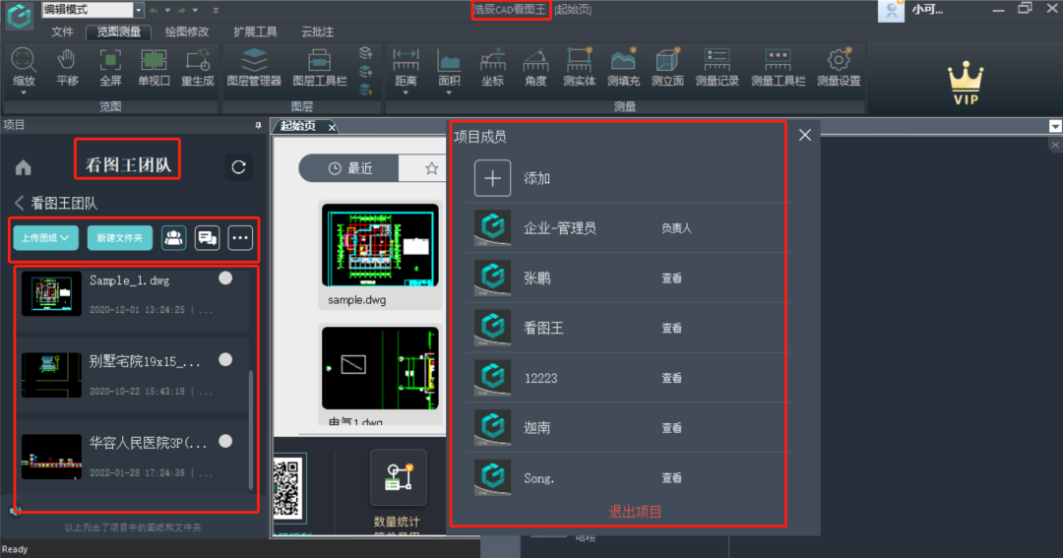Click the user avatar icon
This screenshot has width=1063, height=558.
pos(891,10)
